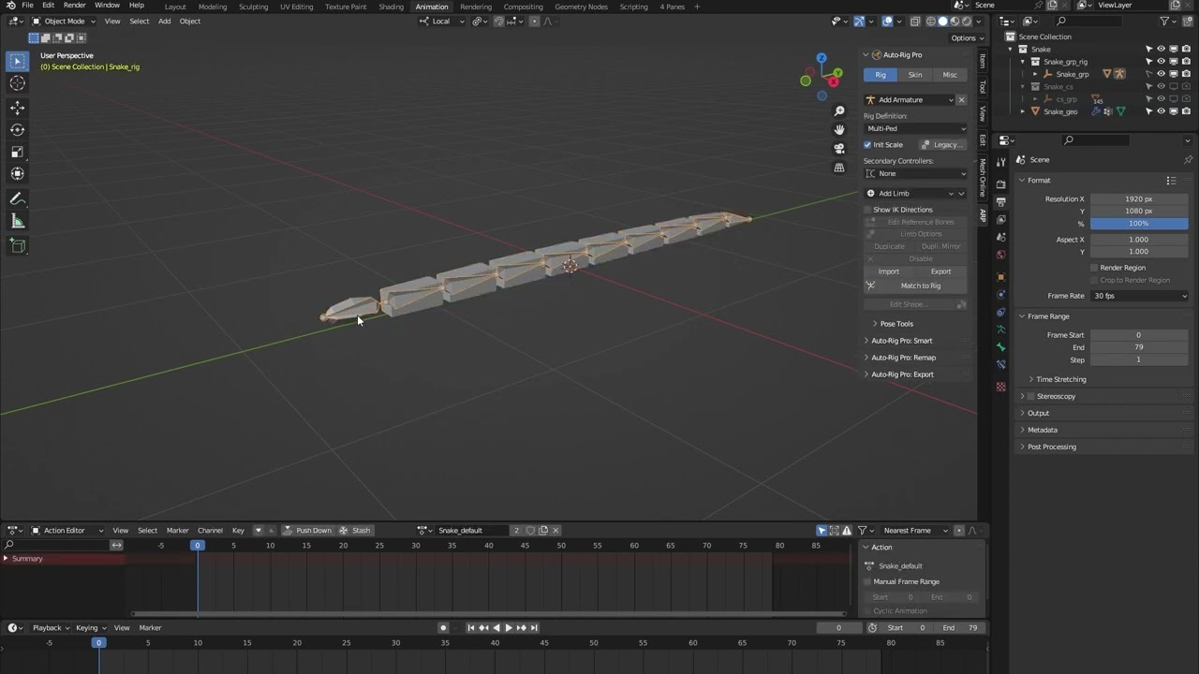Open the File menu

click(28, 6)
